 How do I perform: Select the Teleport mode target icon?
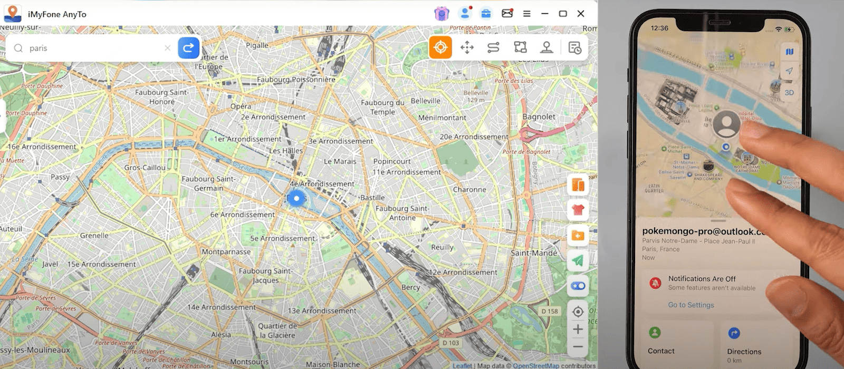tap(440, 47)
